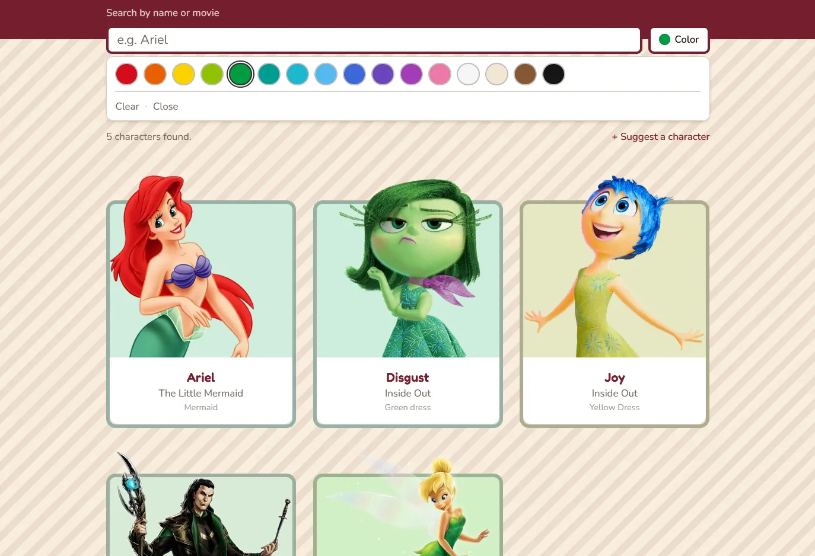Select the orange color swatch
This screenshot has width=815, height=556.
pos(155,74)
